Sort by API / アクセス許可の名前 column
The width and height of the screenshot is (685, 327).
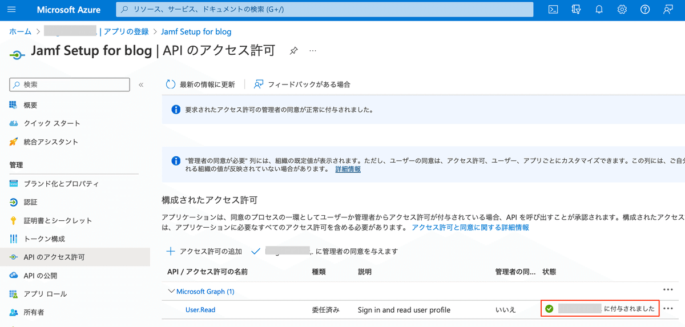[208, 272]
